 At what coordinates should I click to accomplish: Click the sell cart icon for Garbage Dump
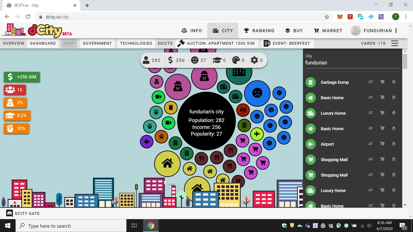pos(382,82)
